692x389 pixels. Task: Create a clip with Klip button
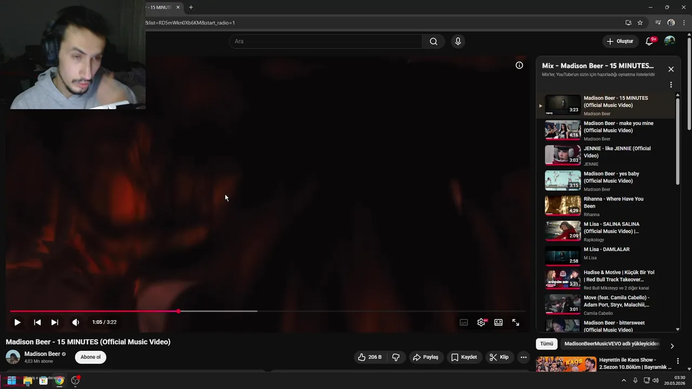499,357
